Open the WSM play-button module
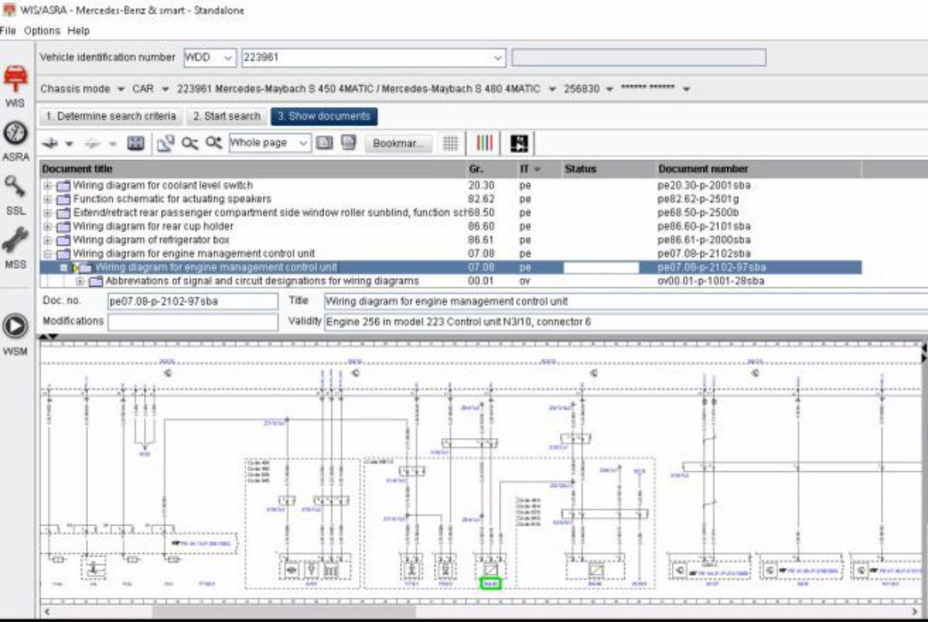The width and height of the screenshot is (928, 622). click(15, 326)
